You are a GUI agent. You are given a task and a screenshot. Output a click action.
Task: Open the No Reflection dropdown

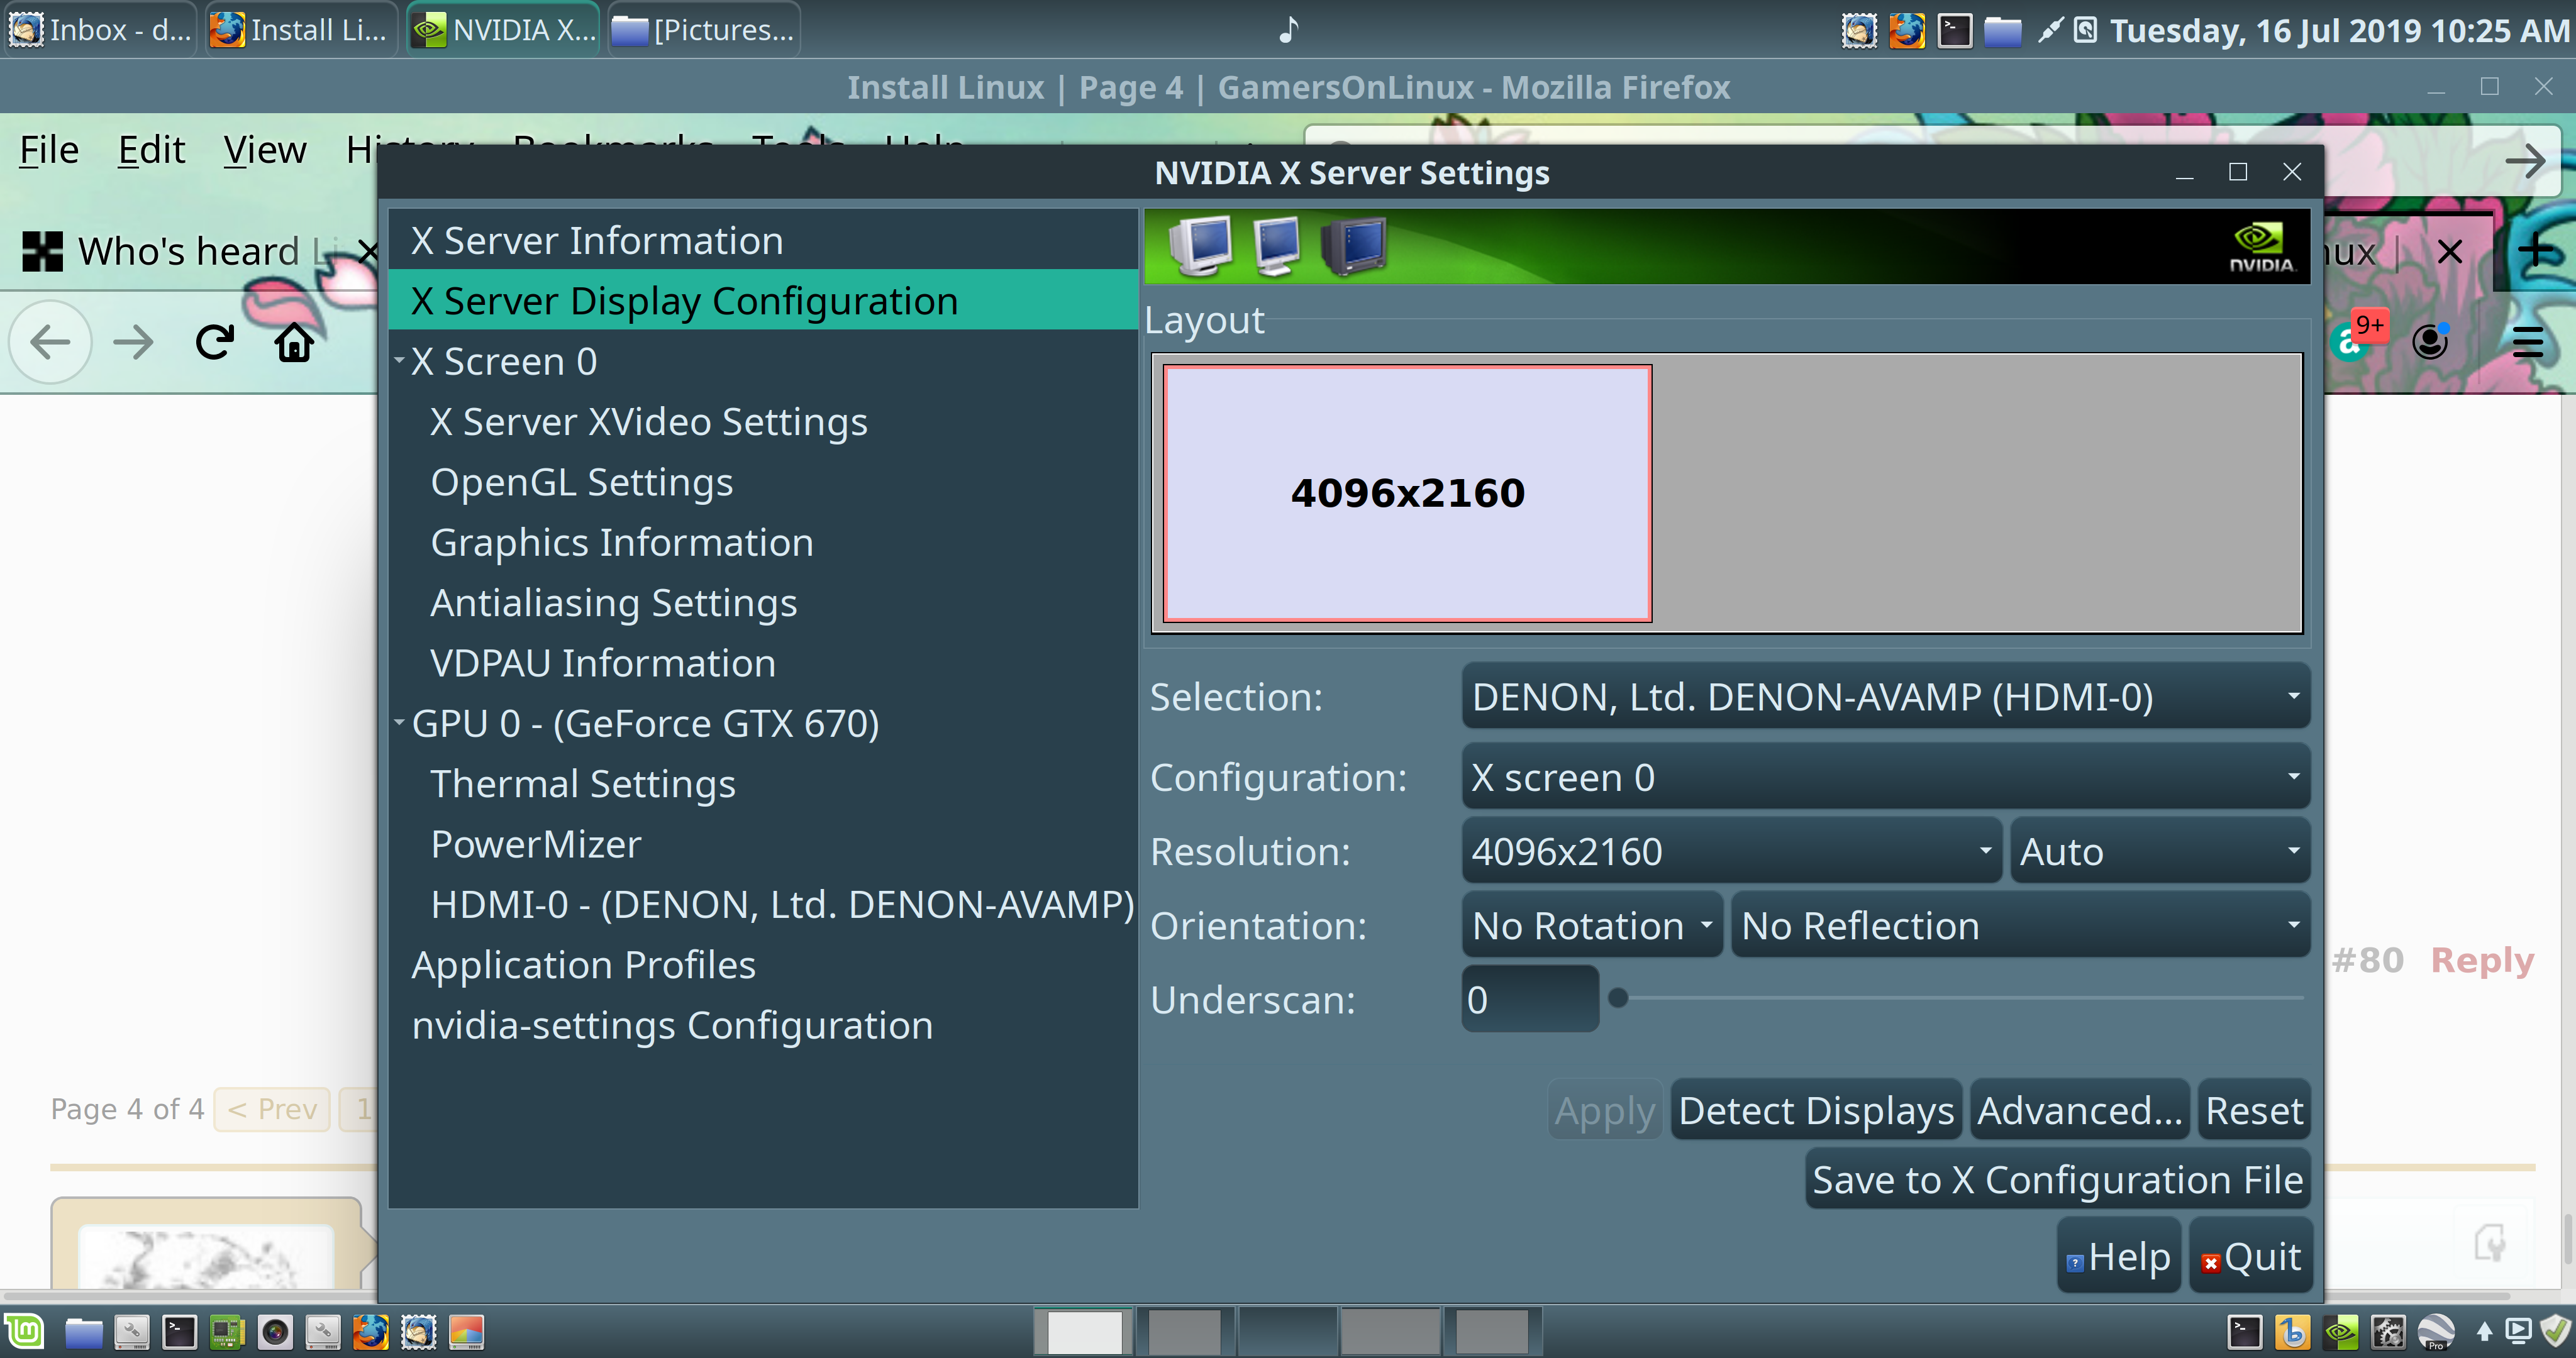pos(2020,925)
